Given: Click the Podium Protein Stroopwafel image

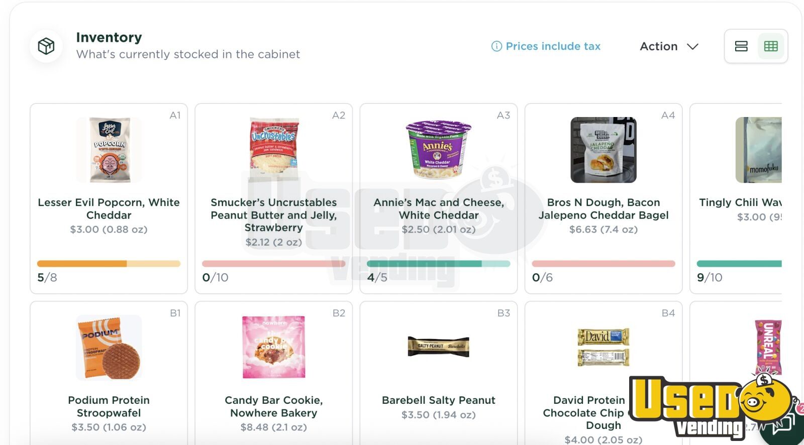Looking at the screenshot, I should [x=109, y=348].
